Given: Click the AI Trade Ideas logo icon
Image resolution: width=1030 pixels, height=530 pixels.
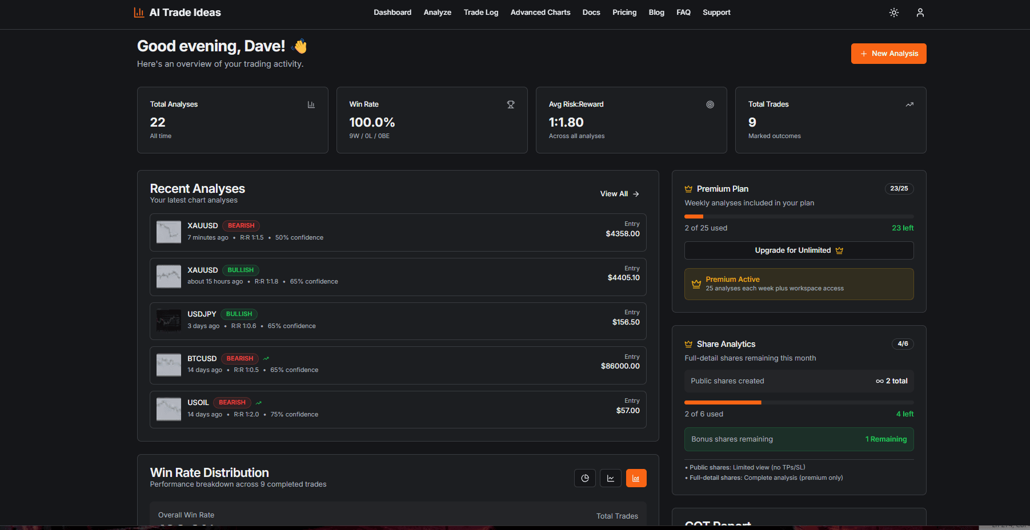Looking at the screenshot, I should tap(139, 13).
